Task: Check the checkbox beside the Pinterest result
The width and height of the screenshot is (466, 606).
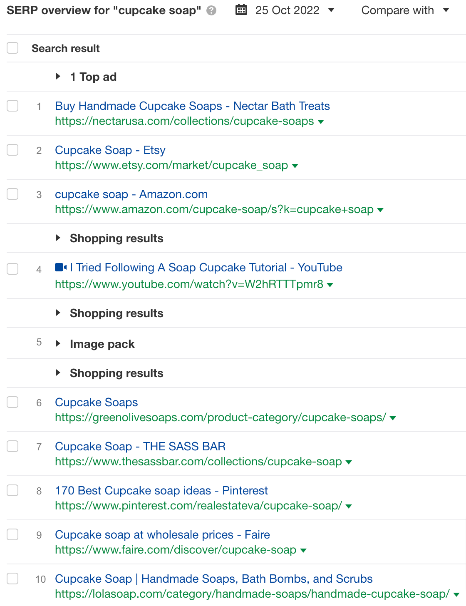Action: pos(12,490)
